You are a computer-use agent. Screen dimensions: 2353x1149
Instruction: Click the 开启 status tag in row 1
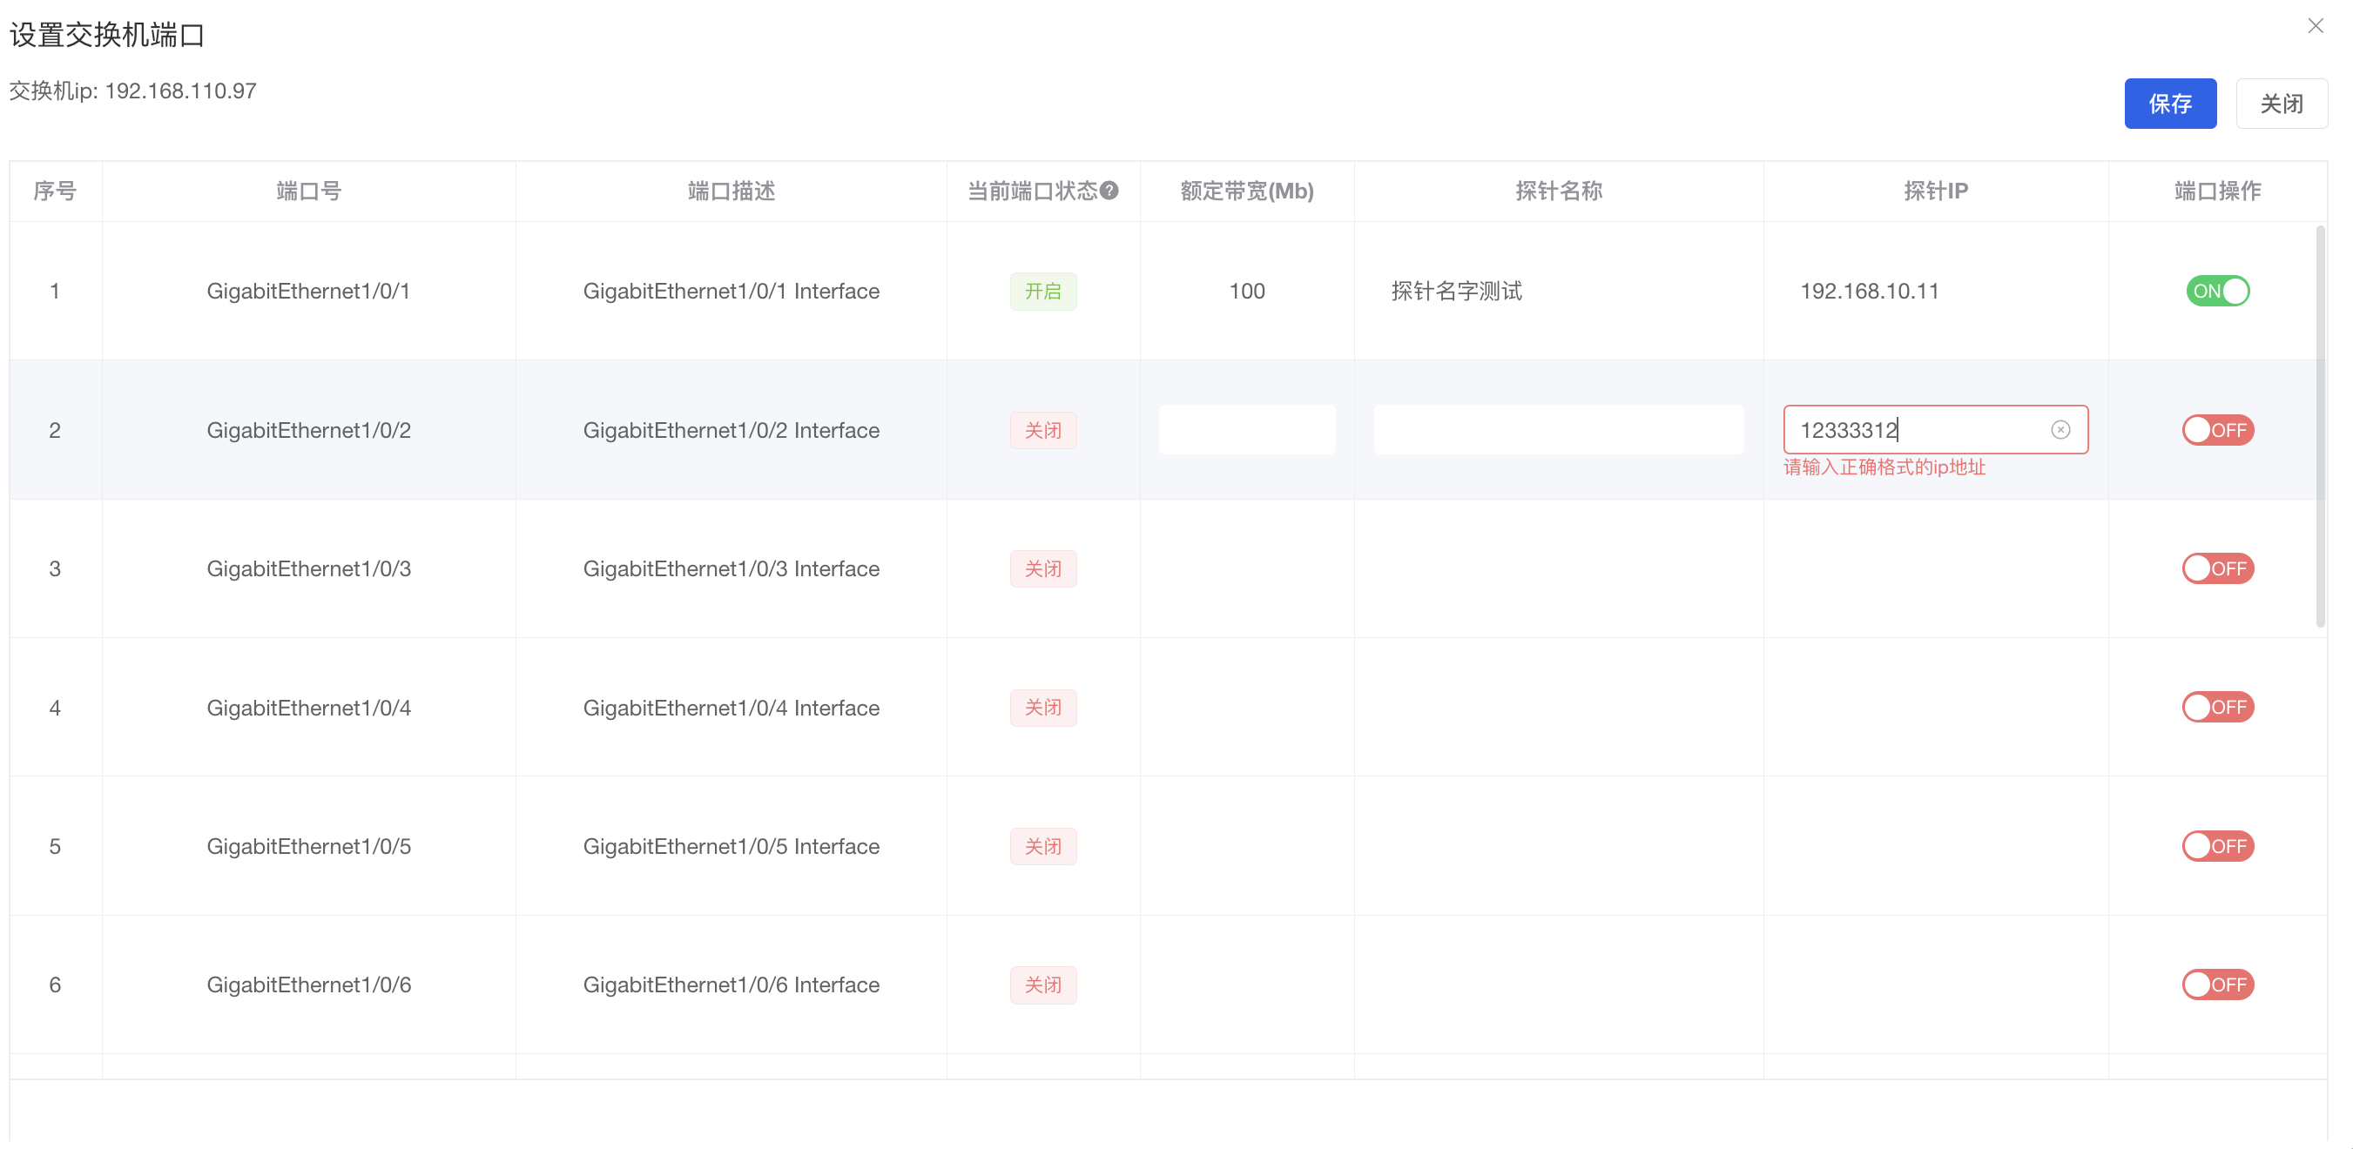coord(1043,292)
